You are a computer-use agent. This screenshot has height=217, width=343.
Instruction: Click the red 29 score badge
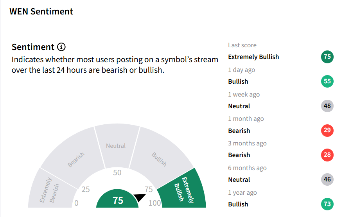pyautogui.click(x=327, y=130)
